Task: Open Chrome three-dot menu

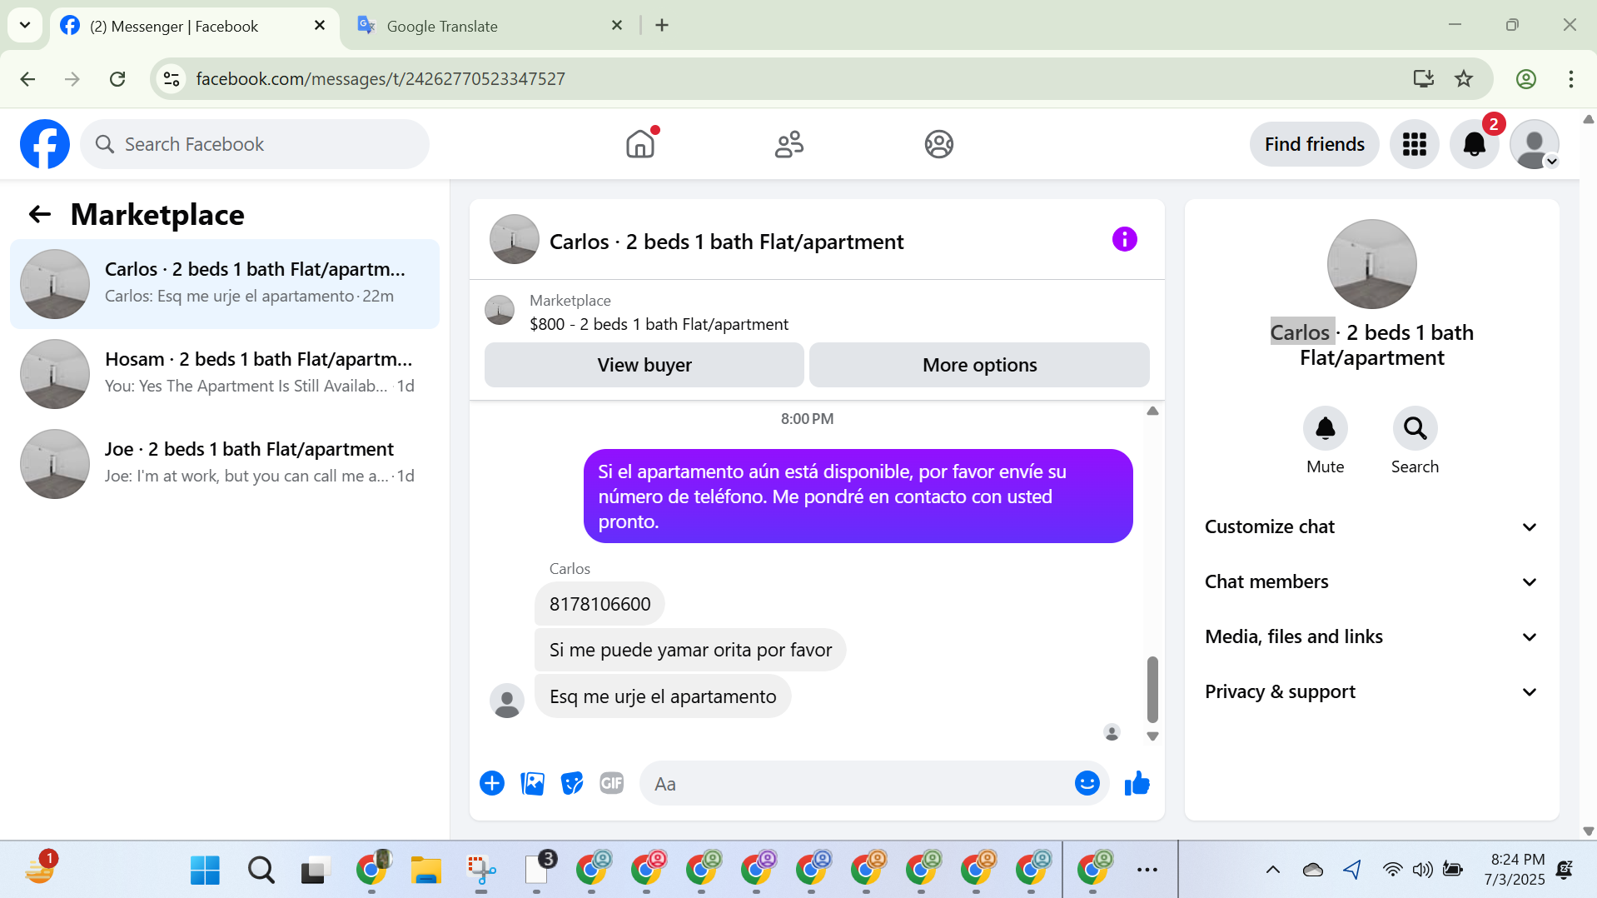Action: (x=1570, y=79)
